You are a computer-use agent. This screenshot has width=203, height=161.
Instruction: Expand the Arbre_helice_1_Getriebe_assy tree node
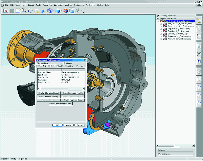160,39
